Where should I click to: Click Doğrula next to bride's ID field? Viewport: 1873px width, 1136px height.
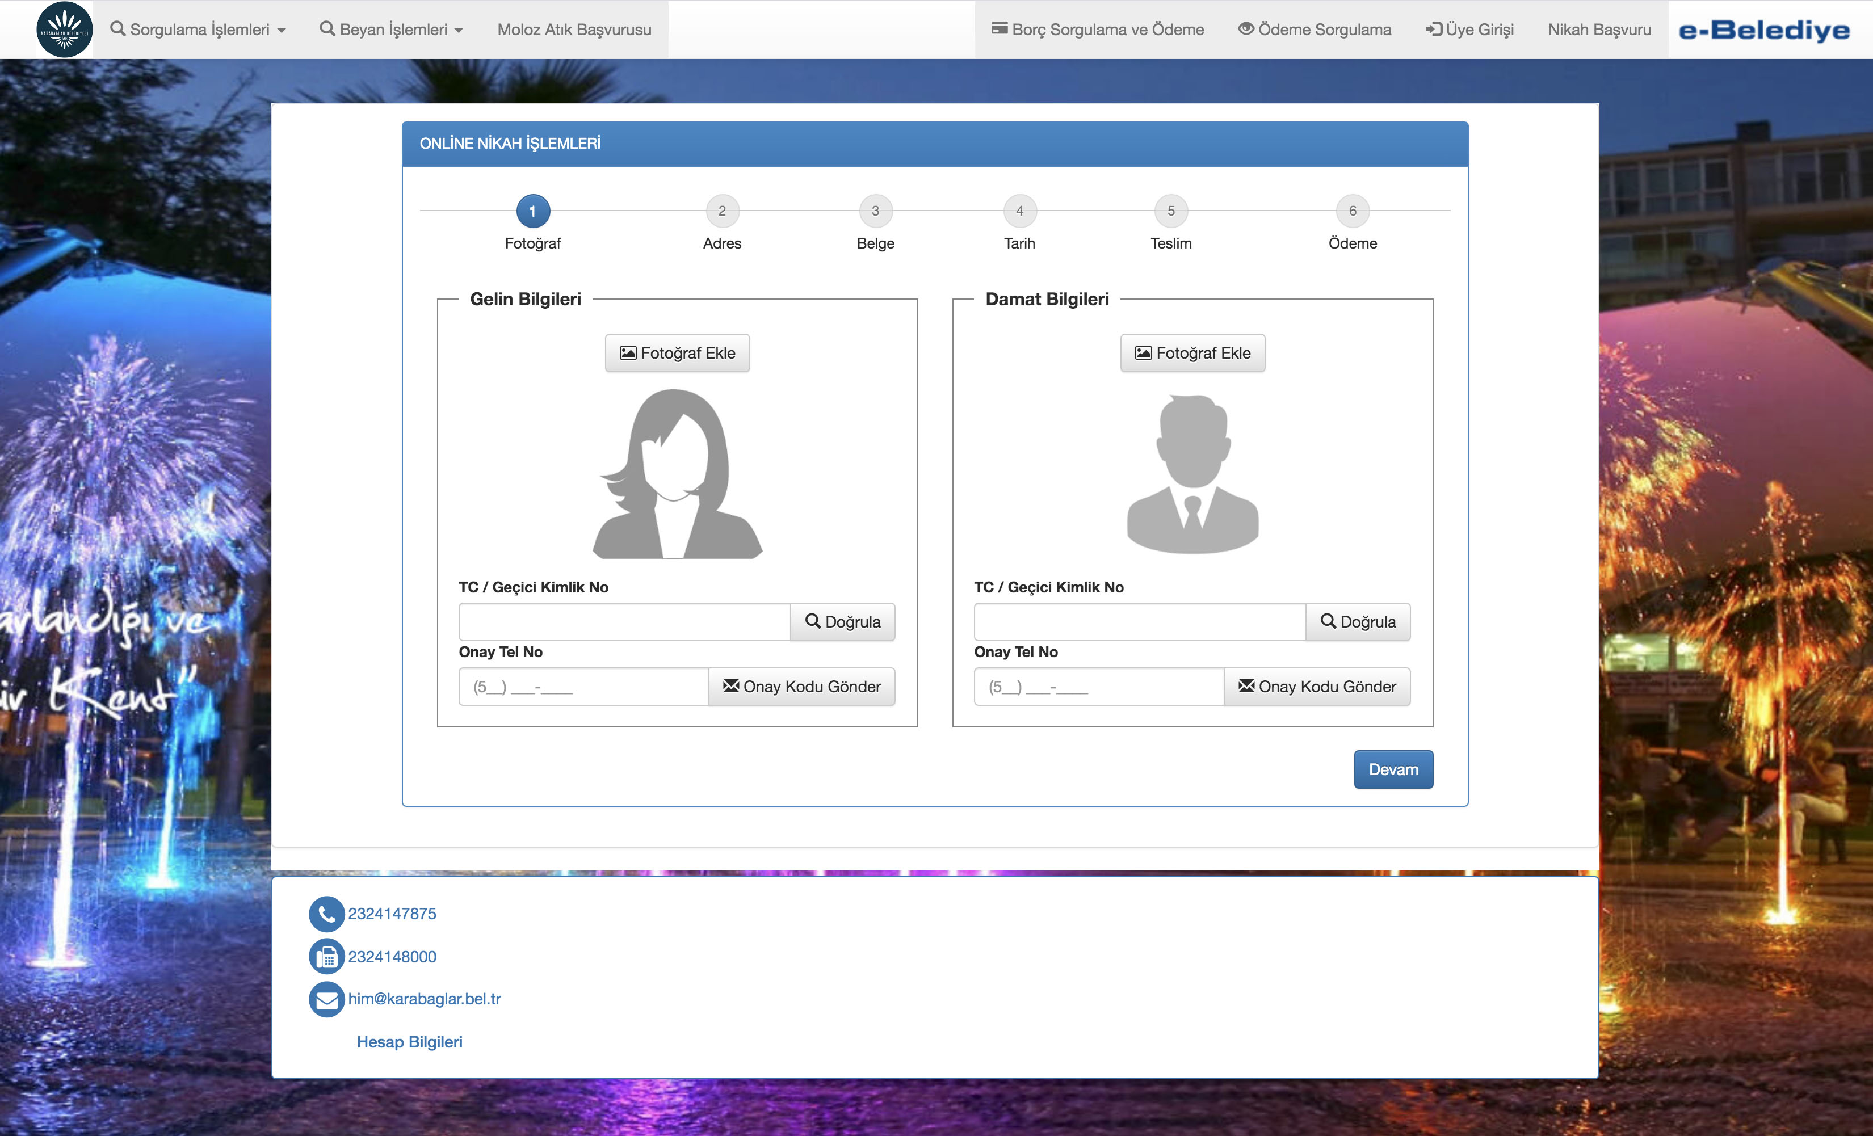click(842, 621)
